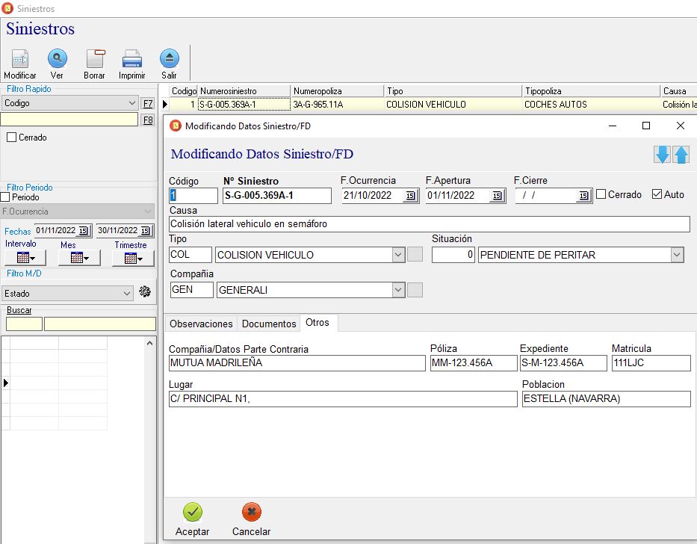Click the Numerosiniestro column header

pyautogui.click(x=244, y=91)
